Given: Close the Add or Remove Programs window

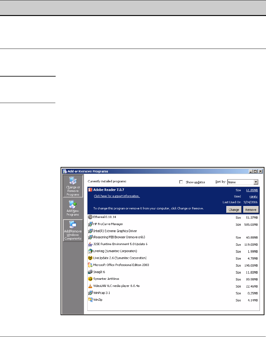Looking at the screenshot, I should pos(260,171).
